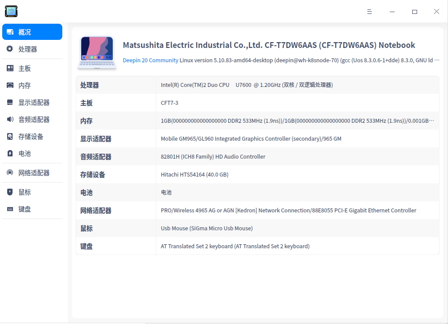Select the 处理器 (Processor) sidebar icon
448x324 pixels.
(x=9, y=49)
